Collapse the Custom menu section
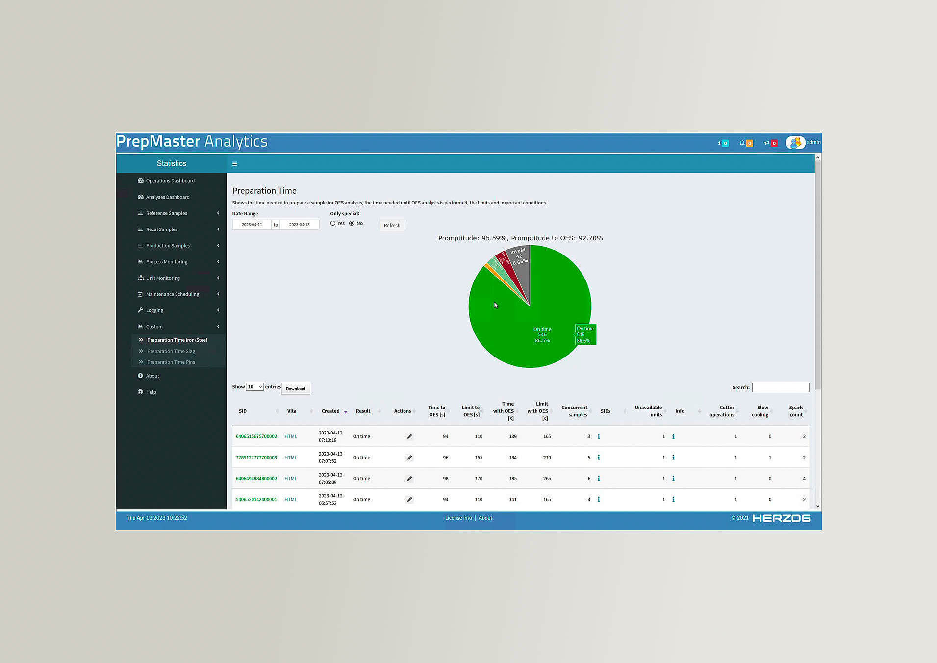This screenshot has height=663, width=937. click(x=218, y=327)
